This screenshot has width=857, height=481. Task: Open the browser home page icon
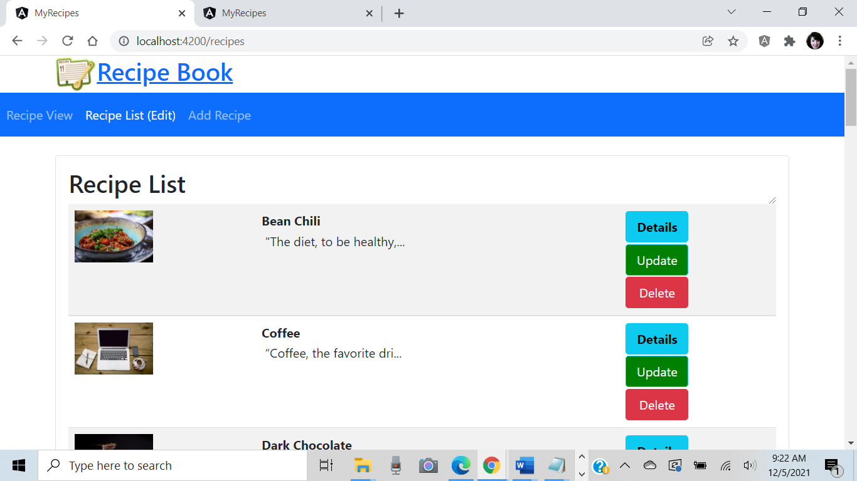tap(92, 41)
